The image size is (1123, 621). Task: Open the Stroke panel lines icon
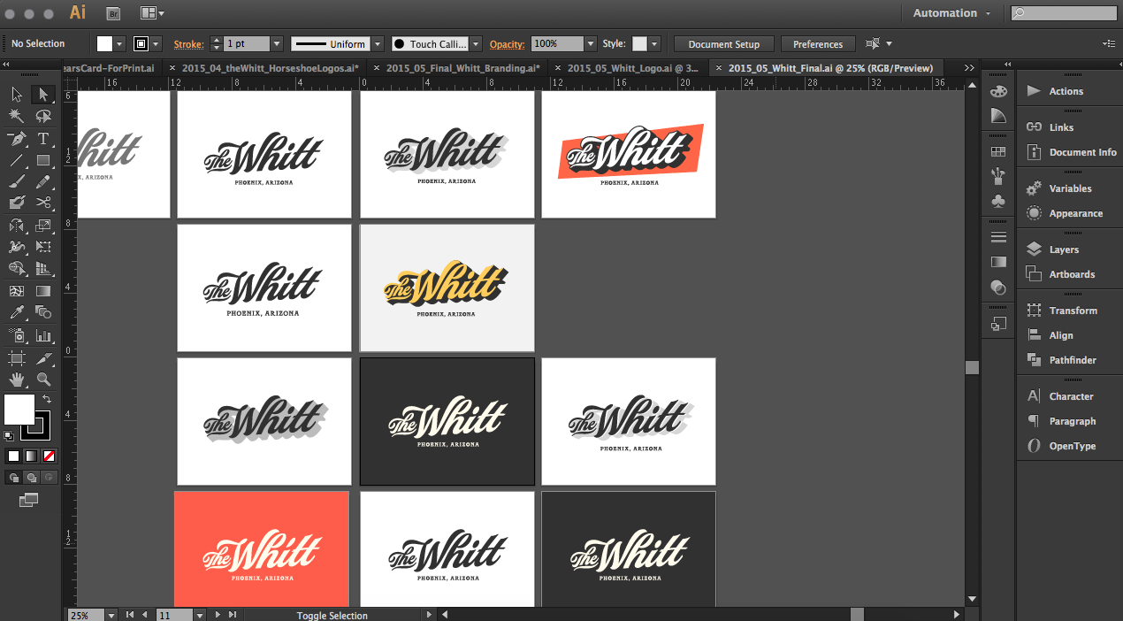pos(998,237)
